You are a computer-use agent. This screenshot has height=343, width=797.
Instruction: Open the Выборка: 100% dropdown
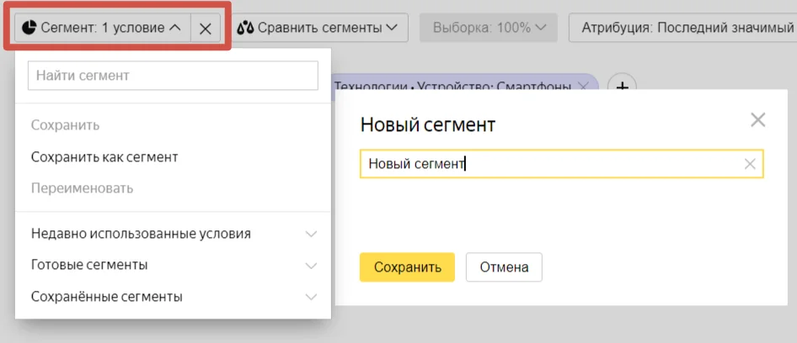pyautogui.click(x=489, y=28)
